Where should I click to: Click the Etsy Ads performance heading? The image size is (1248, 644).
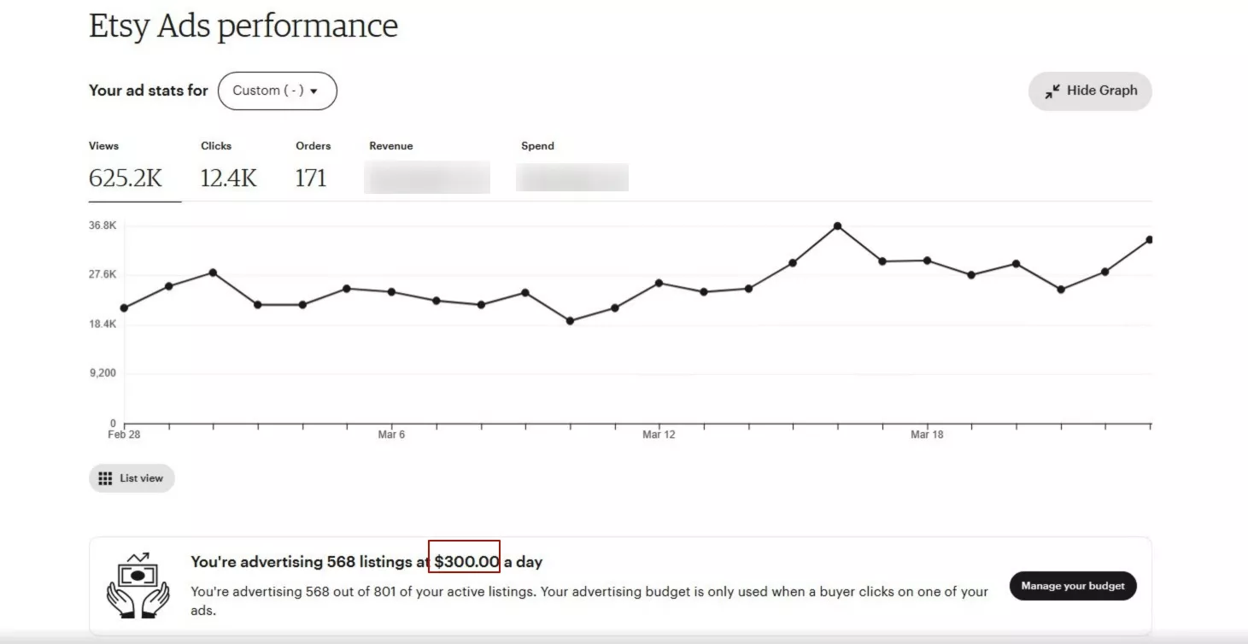[x=243, y=26]
